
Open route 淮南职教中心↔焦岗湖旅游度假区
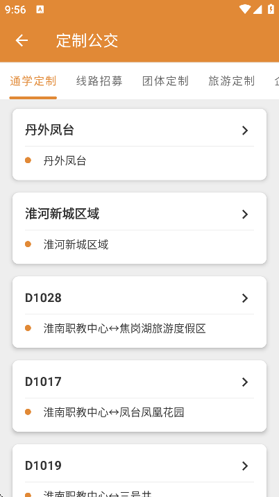[x=125, y=328]
